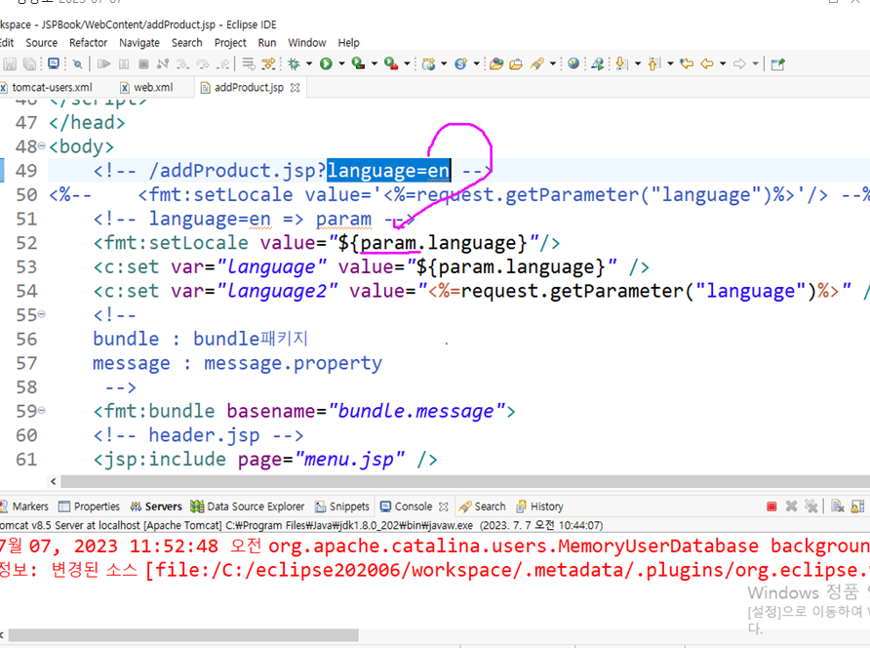This screenshot has width=870, height=648.
Task: Click the Suspend debug icon
Action: click(x=124, y=63)
